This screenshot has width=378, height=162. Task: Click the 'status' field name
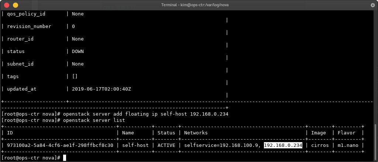pos(16,52)
